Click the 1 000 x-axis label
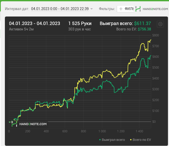Viewport: 169px width, 146px height. pyautogui.click(x=102, y=131)
